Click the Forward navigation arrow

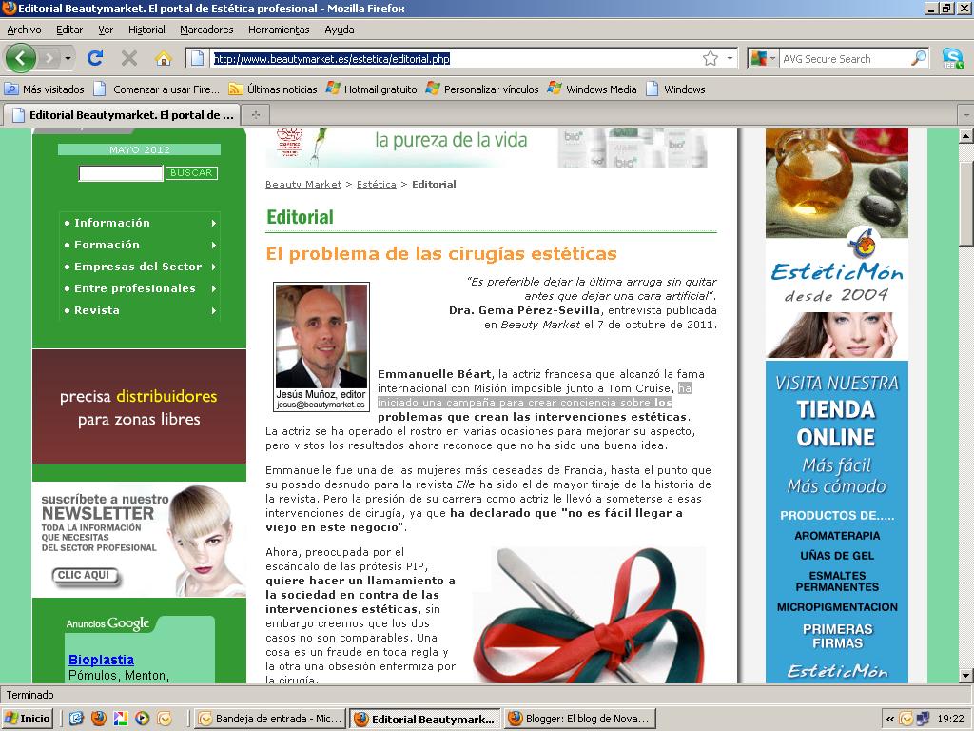pyautogui.click(x=49, y=58)
